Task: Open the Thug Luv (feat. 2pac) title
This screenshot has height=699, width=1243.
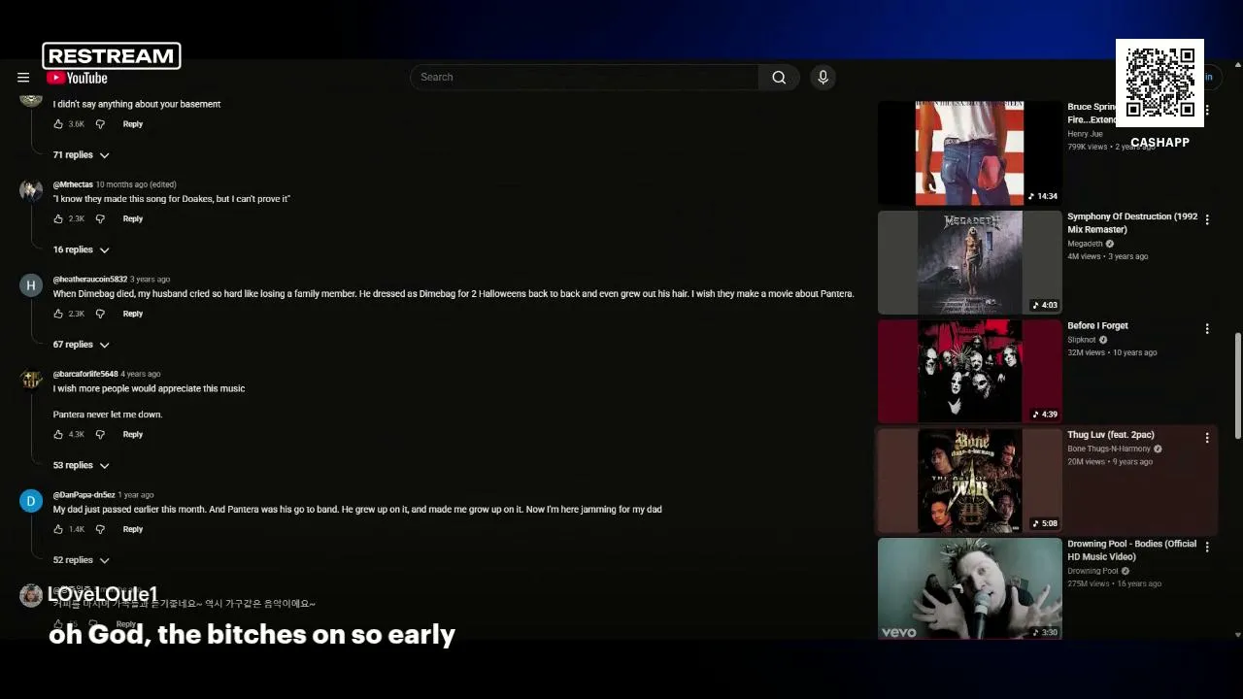Action: (x=1111, y=435)
